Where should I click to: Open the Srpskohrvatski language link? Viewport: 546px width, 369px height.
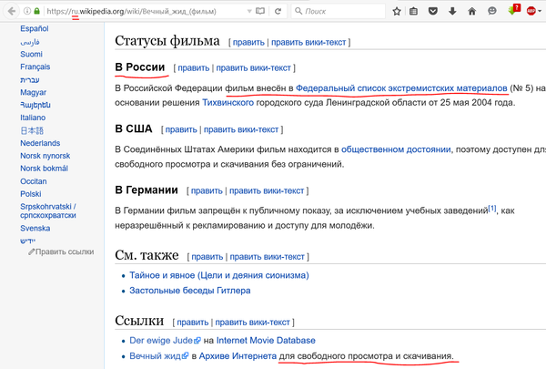click(x=48, y=210)
